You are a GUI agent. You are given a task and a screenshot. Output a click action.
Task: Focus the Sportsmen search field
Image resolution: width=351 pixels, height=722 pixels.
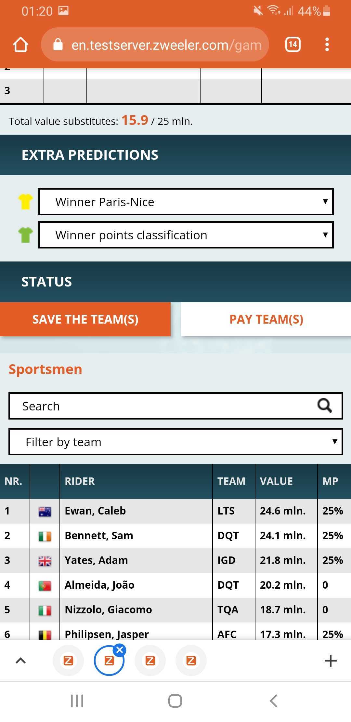[162, 406]
